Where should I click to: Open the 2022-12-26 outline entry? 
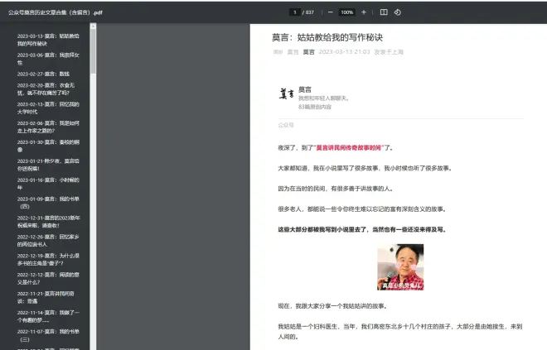click(x=49, y=240)
